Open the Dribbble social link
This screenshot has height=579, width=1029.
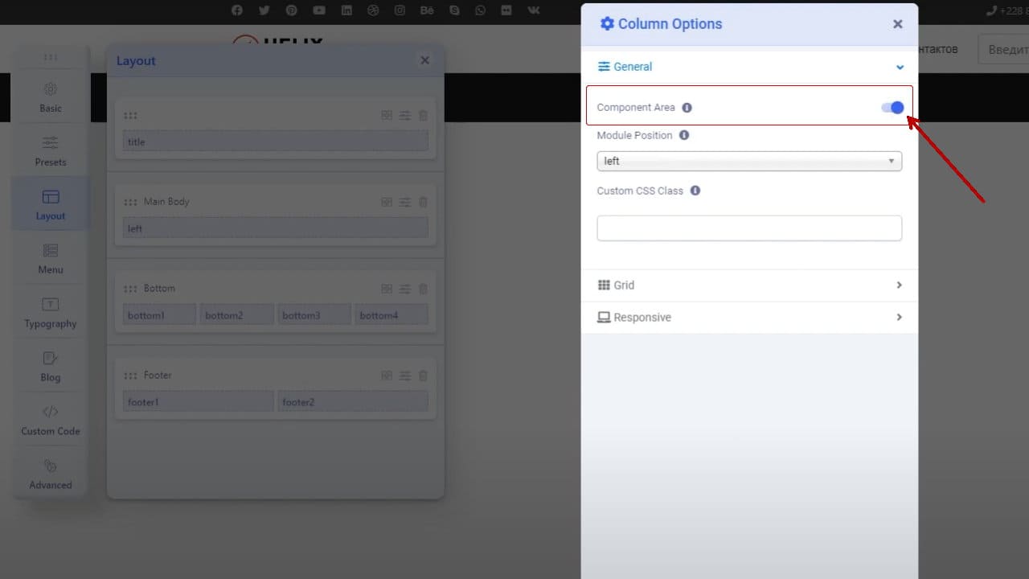[x=373, y=10]
